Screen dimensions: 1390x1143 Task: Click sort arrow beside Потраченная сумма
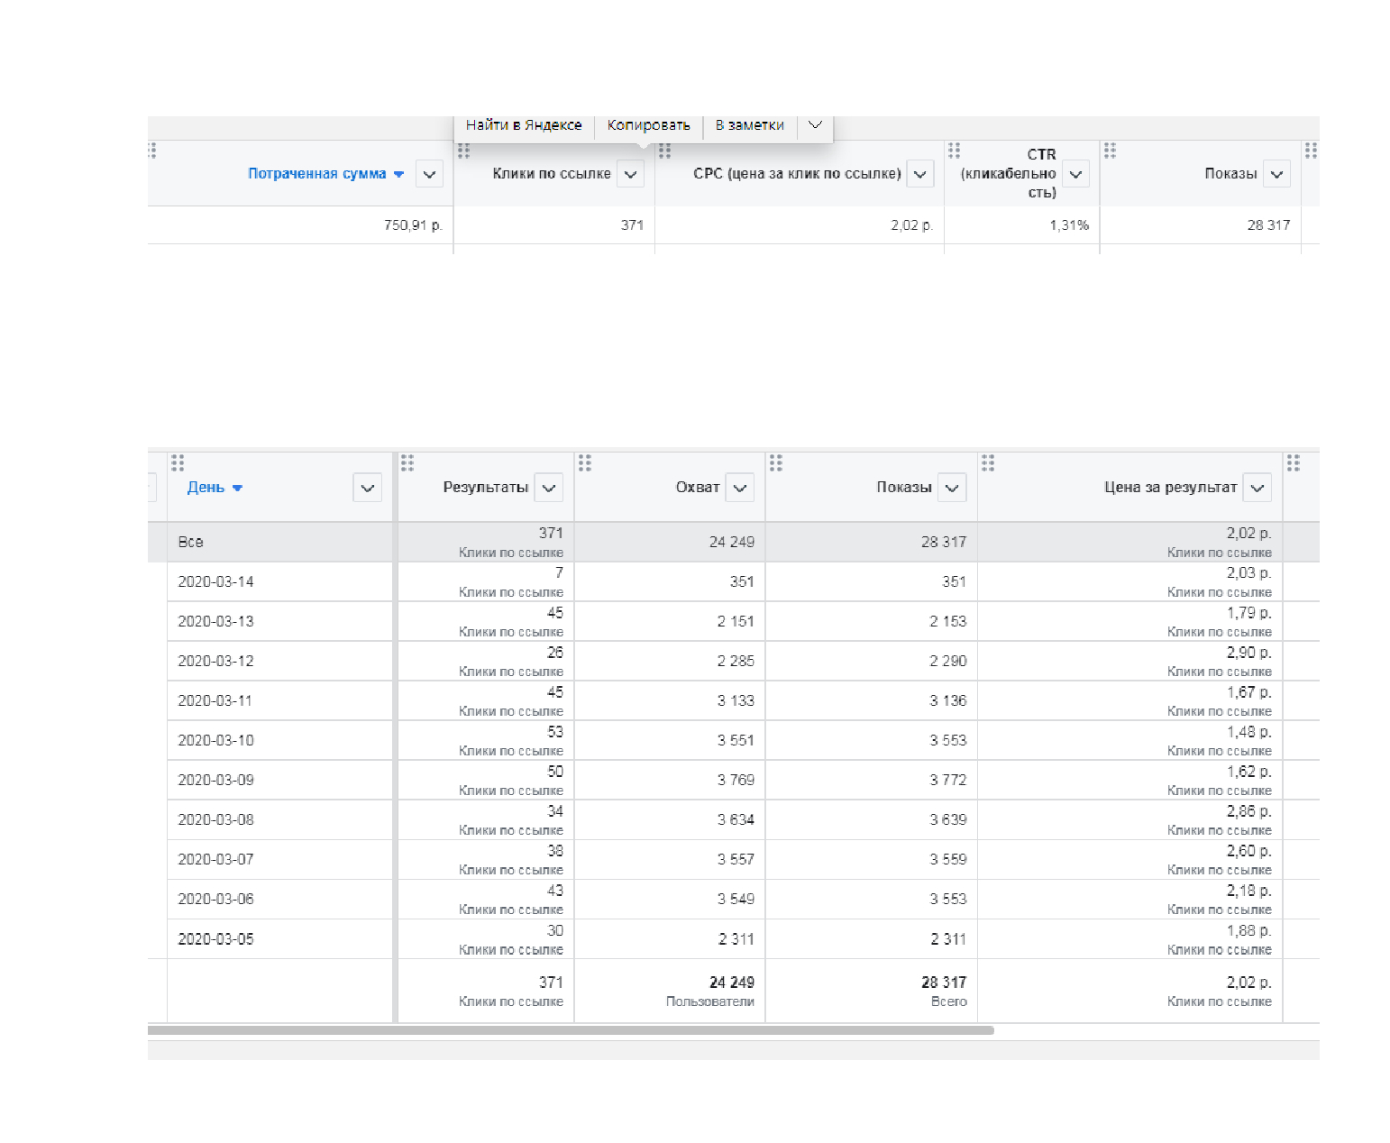coord(398,175)
